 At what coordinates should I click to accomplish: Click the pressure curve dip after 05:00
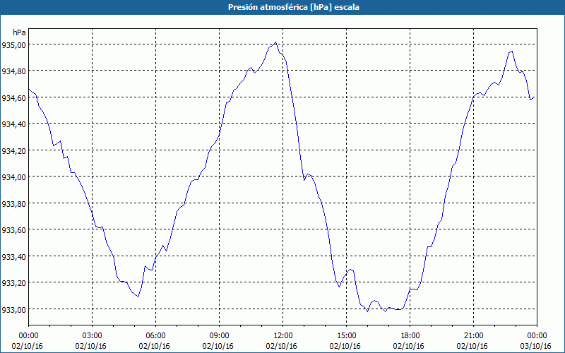138,297
